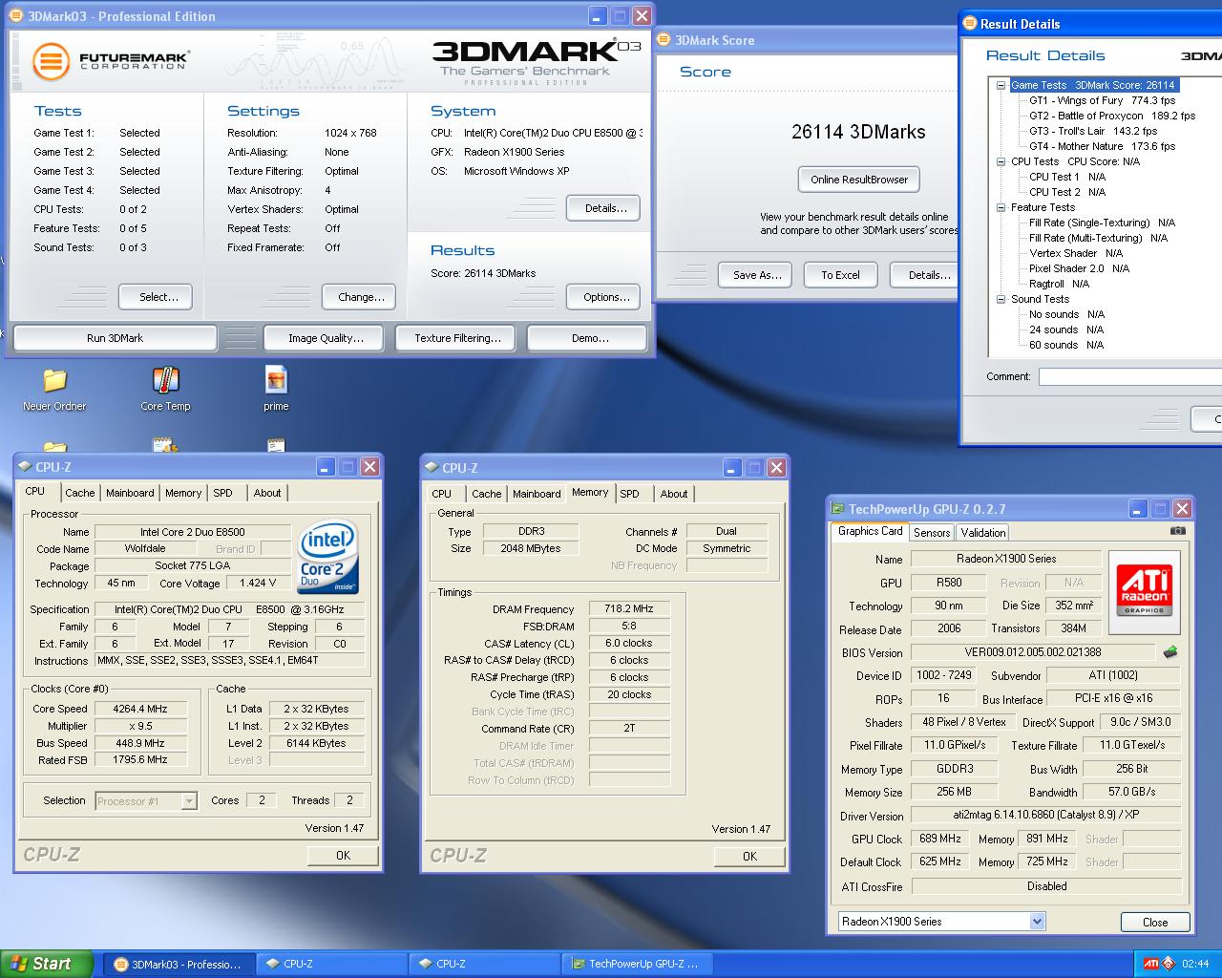The image size is (1222, 978).
Task: Click the ATI tray icon in the taskbar
Action: [1151, 964]
